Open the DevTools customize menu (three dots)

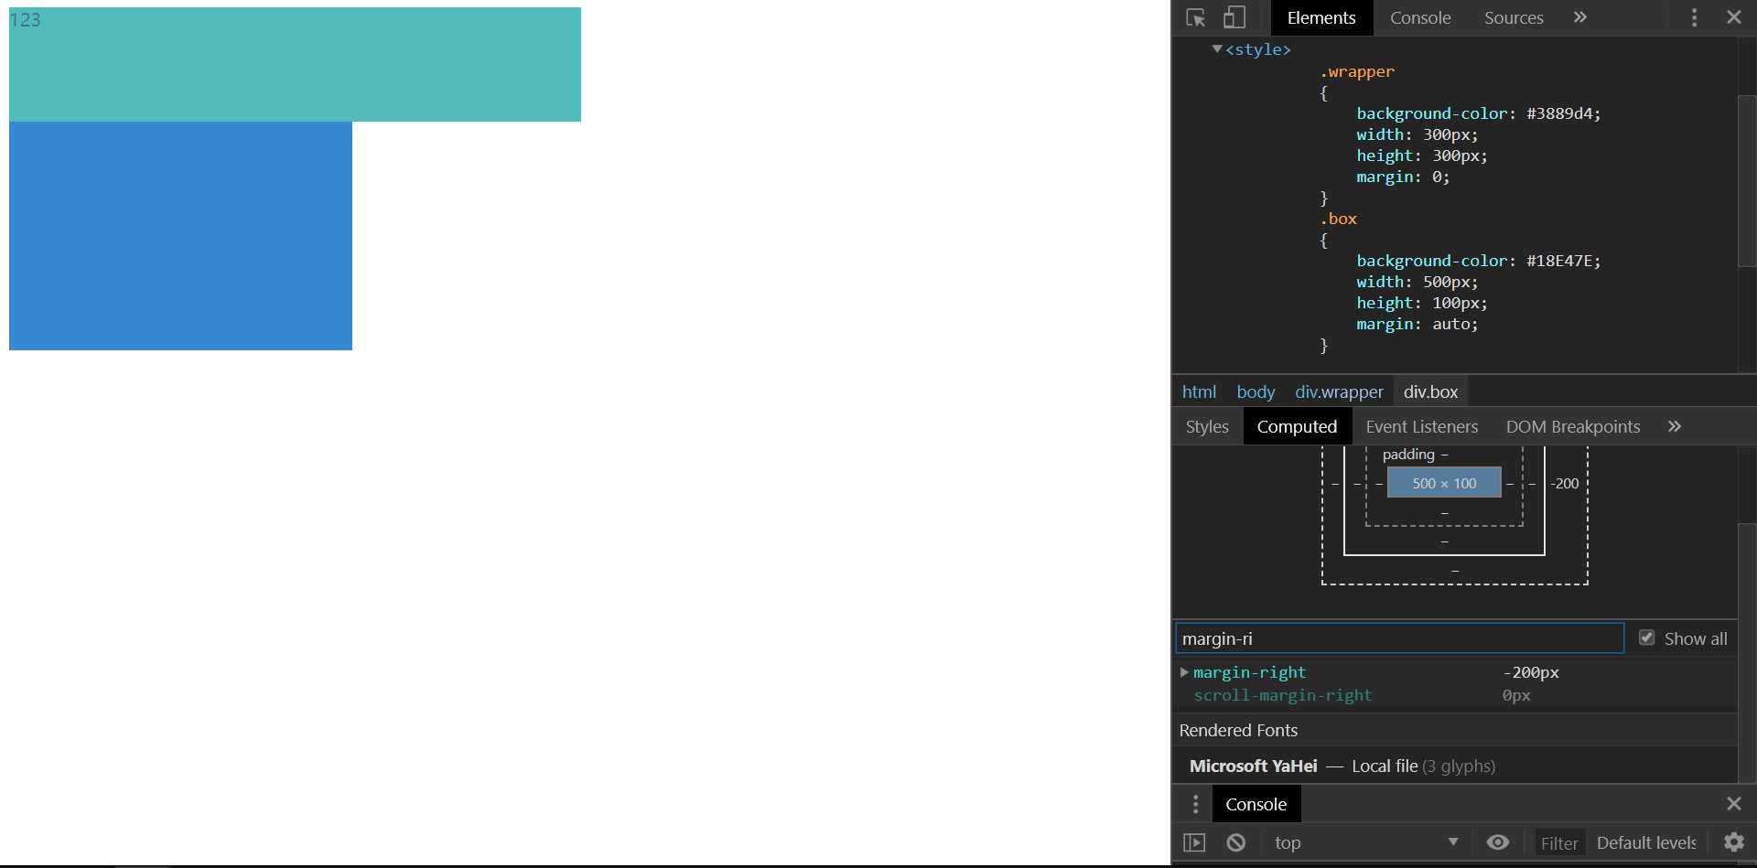coord(1694,17)
